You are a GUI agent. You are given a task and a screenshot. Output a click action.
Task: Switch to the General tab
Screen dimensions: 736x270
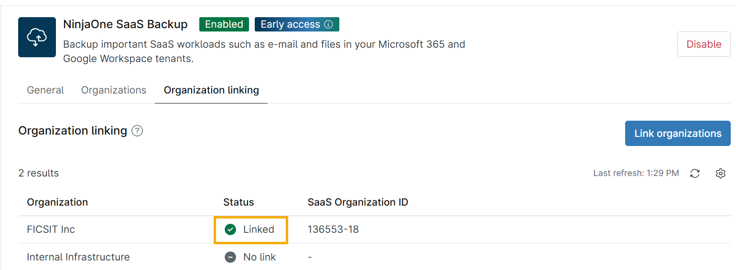45,90
